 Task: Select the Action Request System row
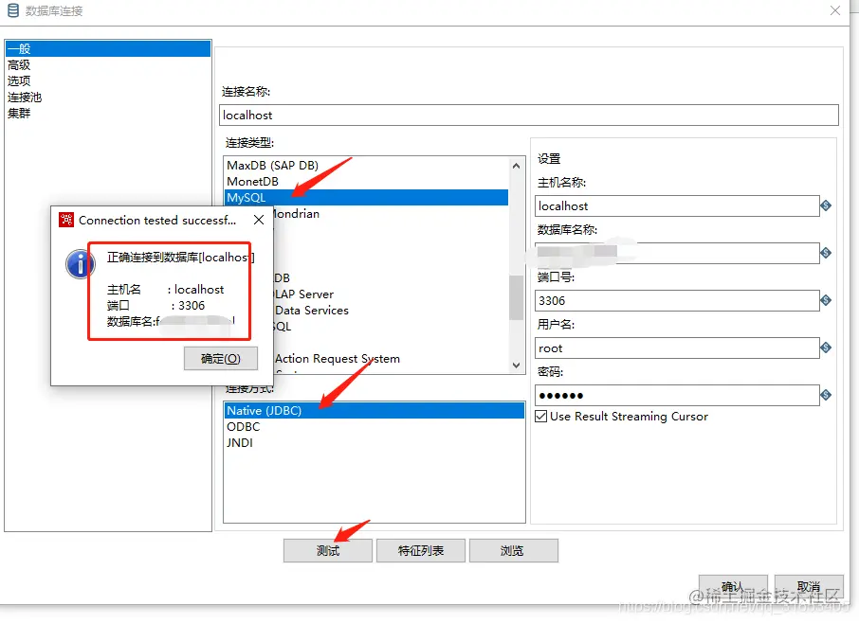coord(391,359)
